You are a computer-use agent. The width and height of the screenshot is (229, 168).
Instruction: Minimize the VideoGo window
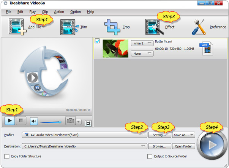[202, 3]
